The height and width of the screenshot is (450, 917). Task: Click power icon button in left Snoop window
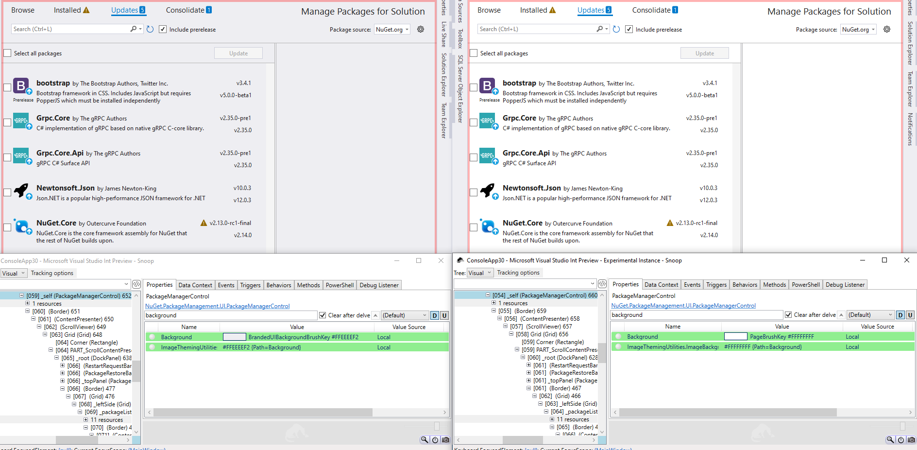coord(435,440)
